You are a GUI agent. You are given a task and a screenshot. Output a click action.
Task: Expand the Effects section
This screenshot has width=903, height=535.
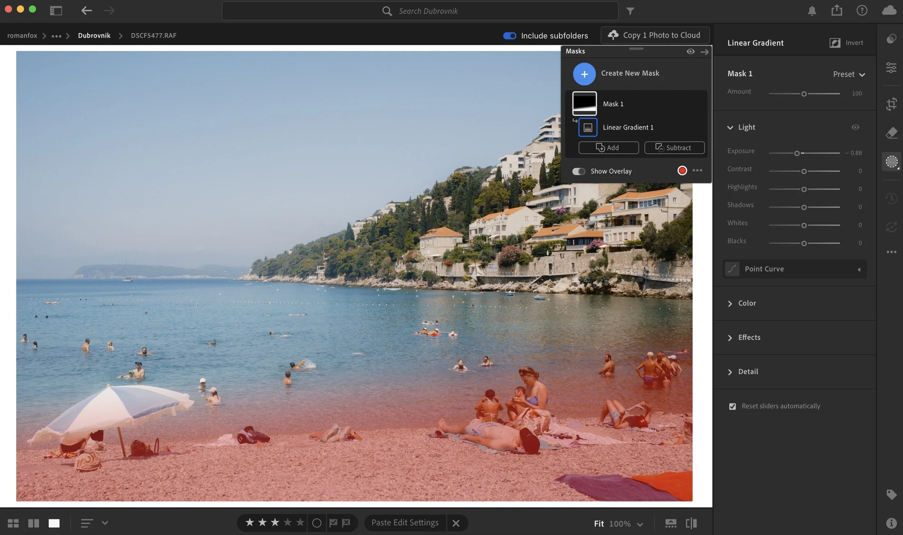click(x=749, y=337)
